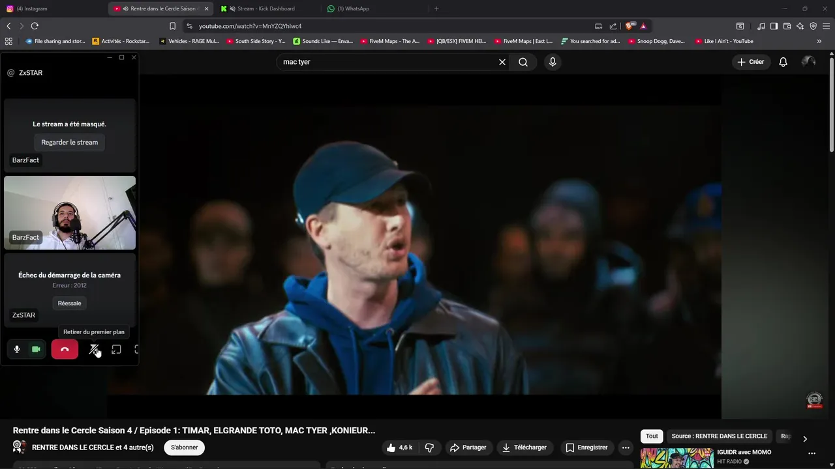Select BarzFact webcam video tile
835x469 pixels.
(70, 213)
